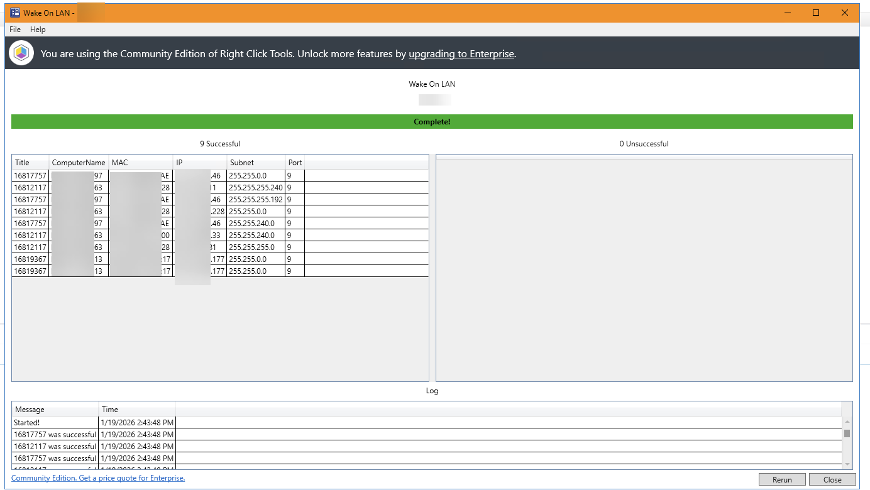Image resolution: width=870 pixels, height=490 pixels.
Task: Click the Message column header in the log
Action: pos(30,410)
